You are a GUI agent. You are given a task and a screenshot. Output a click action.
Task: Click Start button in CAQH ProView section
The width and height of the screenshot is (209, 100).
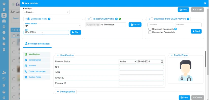pyautogui.click(x=196, y=31)
